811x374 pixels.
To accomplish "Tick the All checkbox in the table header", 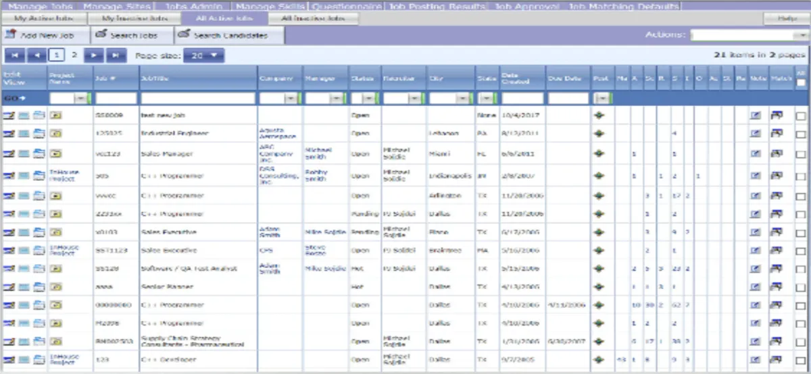I will pos(801,83).
